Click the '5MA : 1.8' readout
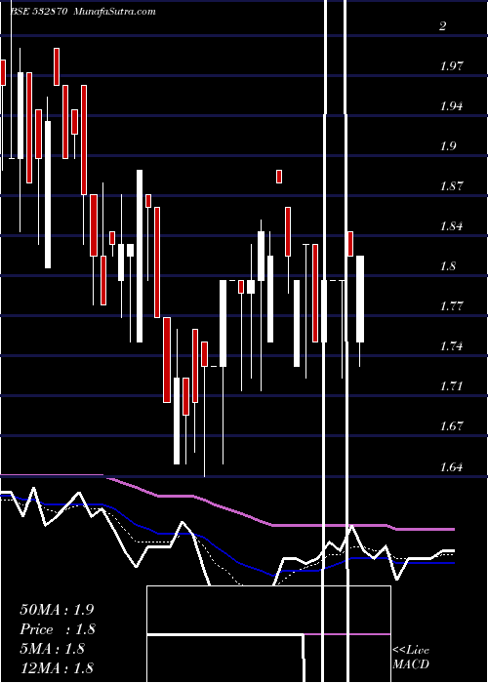 [x=54, y=649]
